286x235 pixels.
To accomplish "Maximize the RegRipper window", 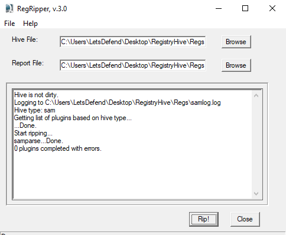I will [x=245, y=8].
